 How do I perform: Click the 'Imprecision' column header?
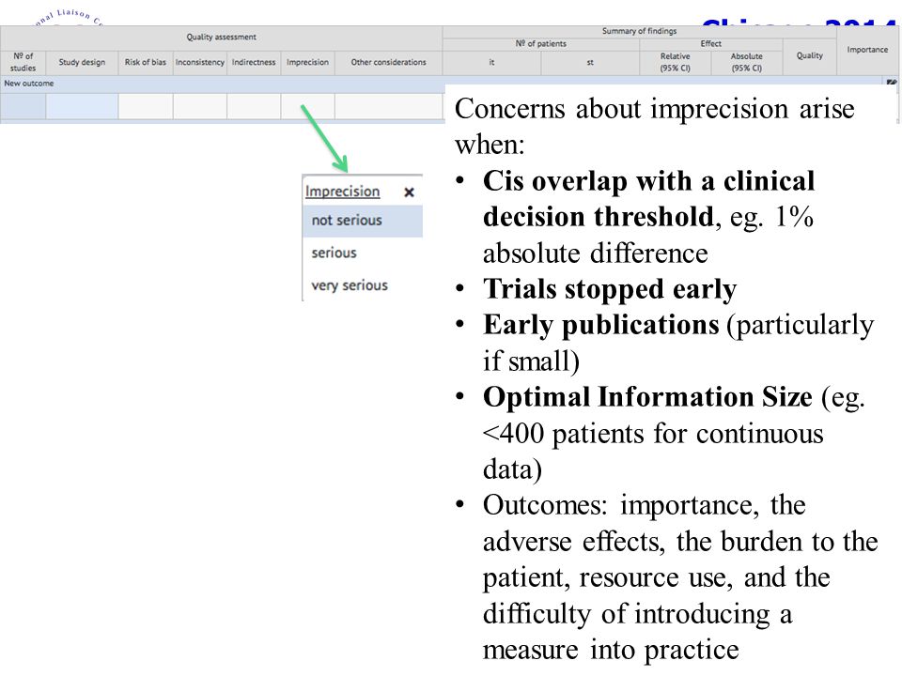[x=308, y=62]
